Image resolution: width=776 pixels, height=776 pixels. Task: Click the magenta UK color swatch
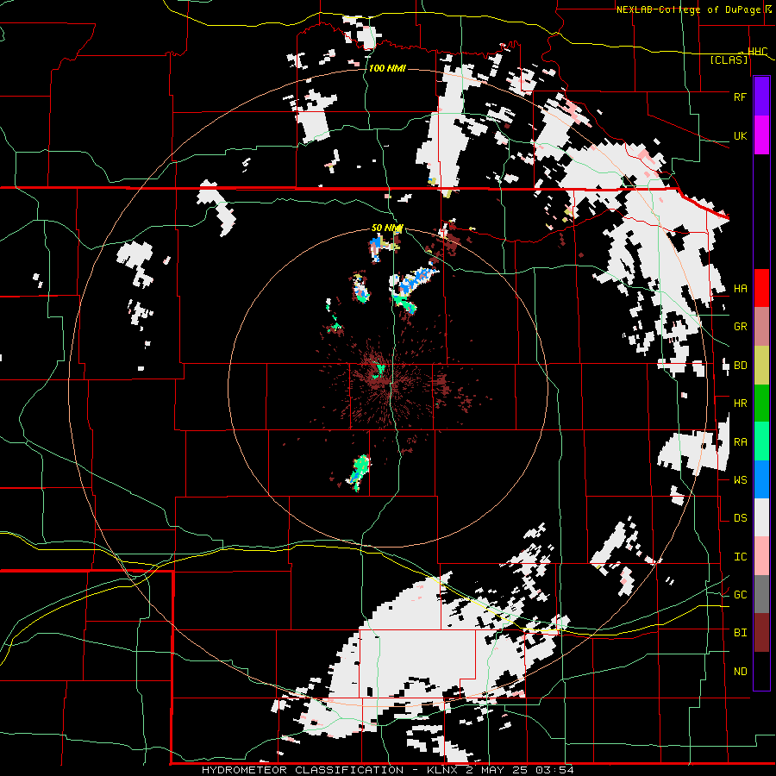(x=761, y=135)
